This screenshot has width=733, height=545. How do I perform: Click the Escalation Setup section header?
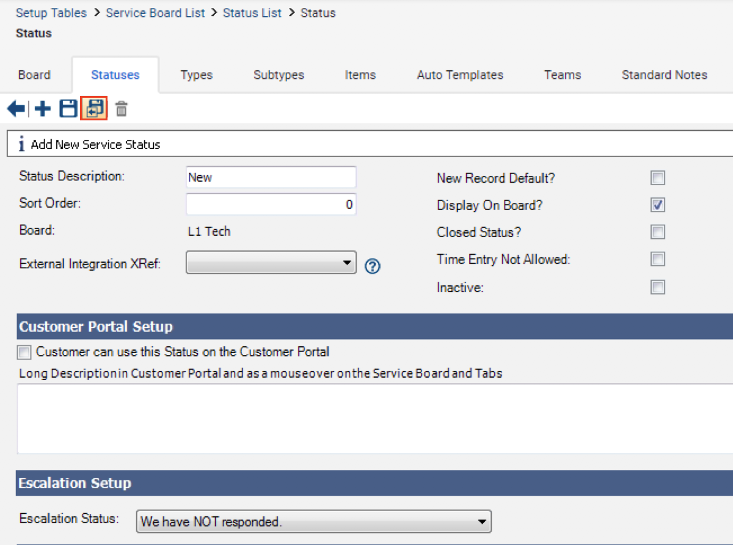click(375, 483)
